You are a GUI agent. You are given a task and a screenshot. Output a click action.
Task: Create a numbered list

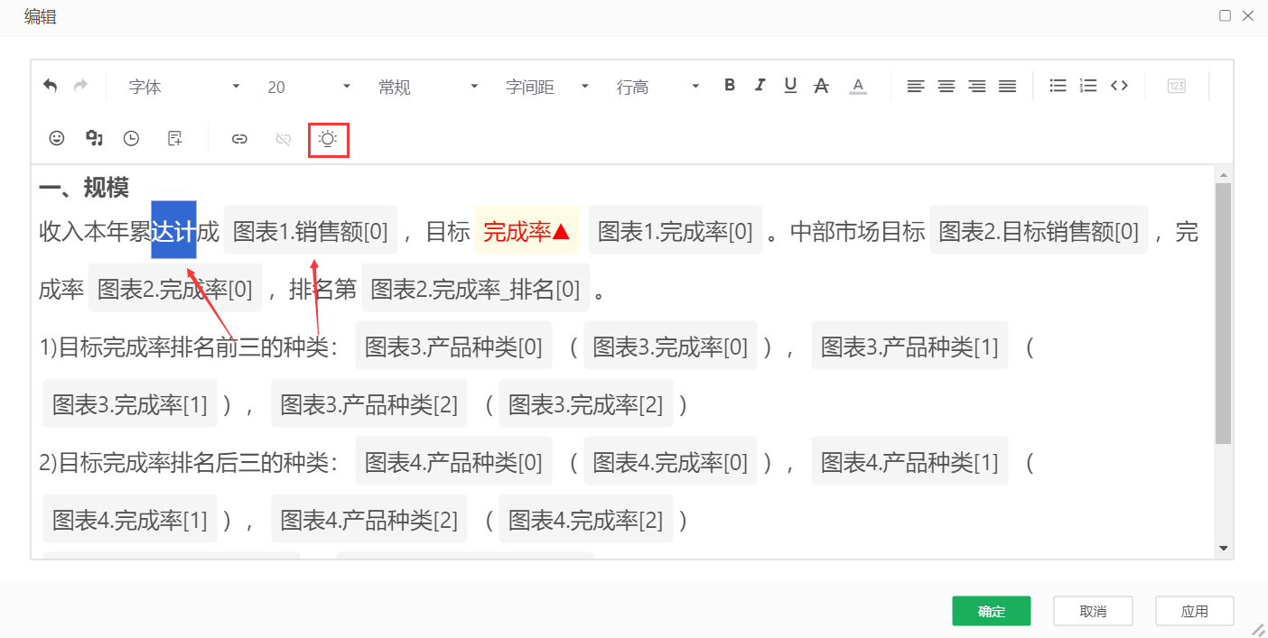coord(1088,86)
